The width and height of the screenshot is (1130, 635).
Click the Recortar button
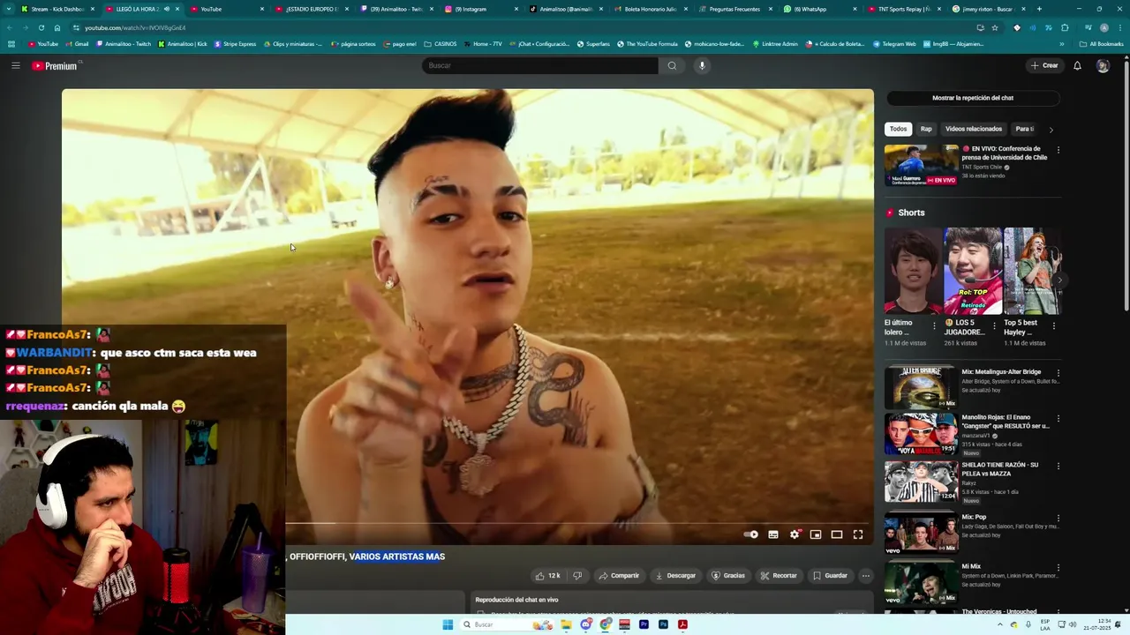pyautogui.click(x=779, y=576)
